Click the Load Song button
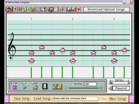 click(x=42, y=99)
